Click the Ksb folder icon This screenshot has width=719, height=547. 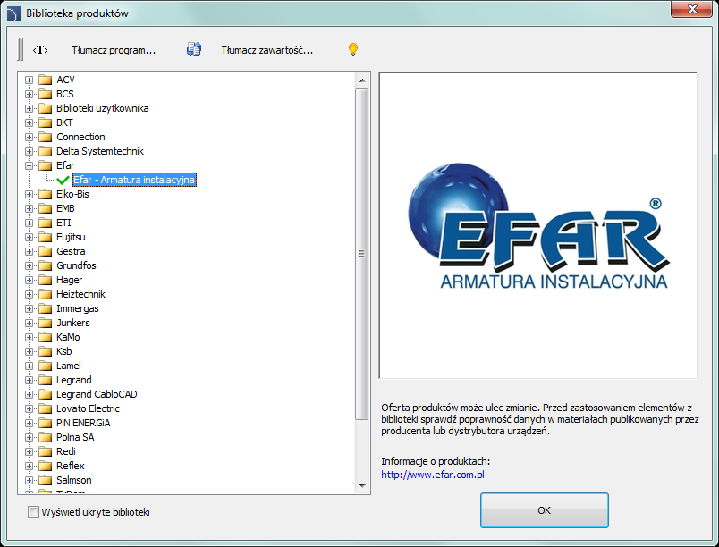click(45, 351)
